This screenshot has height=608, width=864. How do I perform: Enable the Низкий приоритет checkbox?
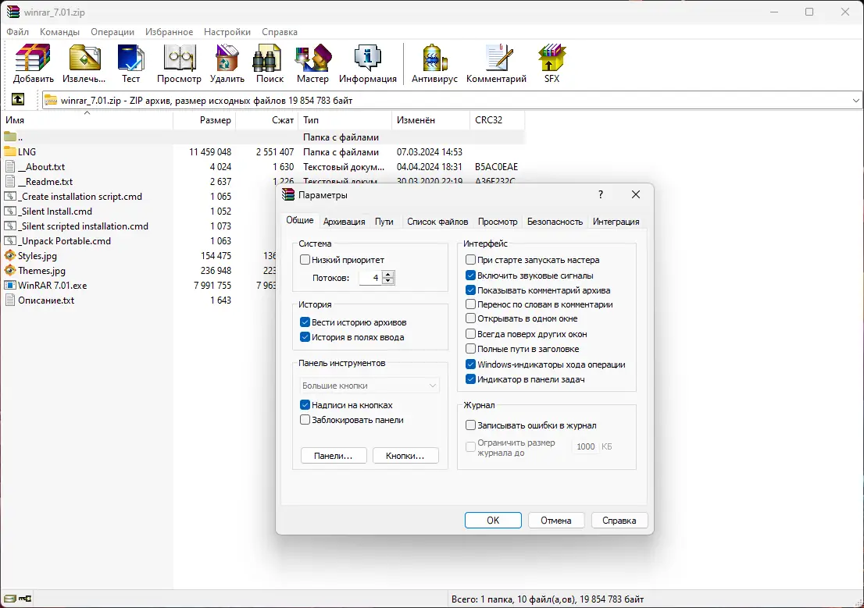305,259
